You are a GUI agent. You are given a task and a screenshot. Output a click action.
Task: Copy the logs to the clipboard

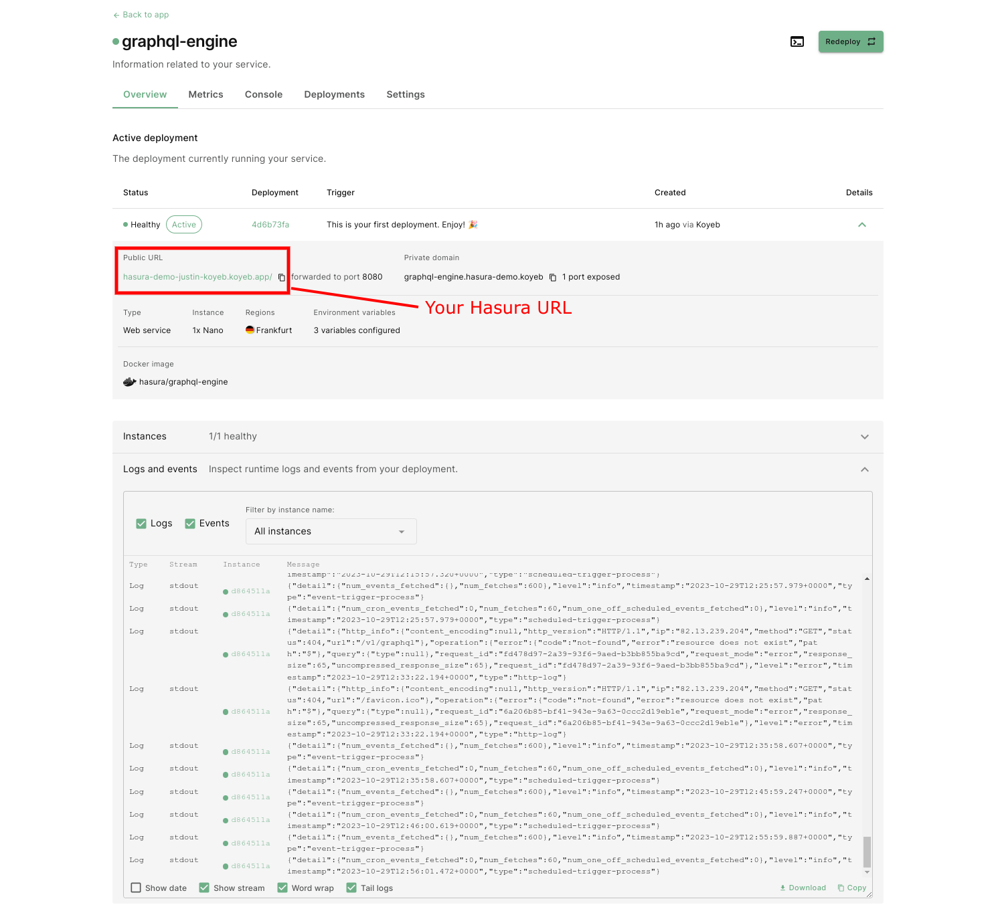click(x=851, y=888)
